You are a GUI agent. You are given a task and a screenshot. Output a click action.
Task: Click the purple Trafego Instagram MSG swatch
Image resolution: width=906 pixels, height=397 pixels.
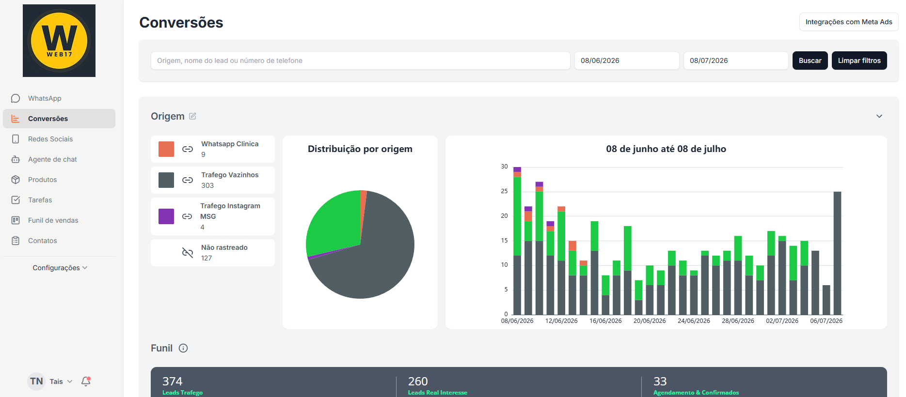pyautogui.click(x=166, y=216)
